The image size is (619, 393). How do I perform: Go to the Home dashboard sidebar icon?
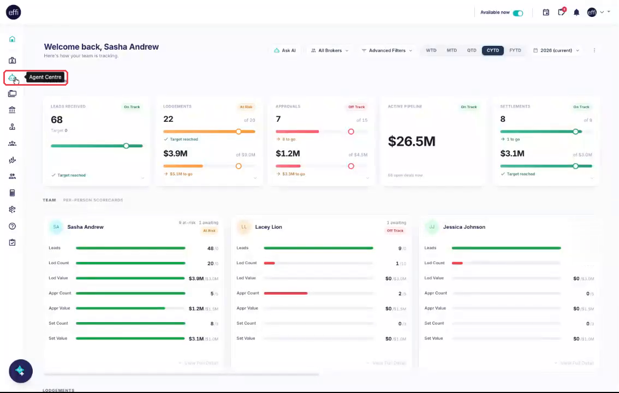click(12, 39)
